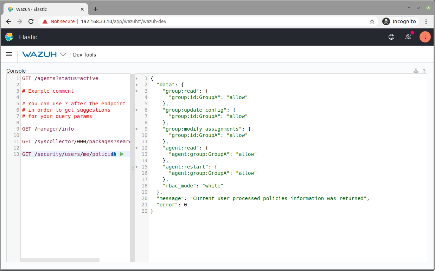Click the editor's horizontal scrollbar
Image resolution: width=435 pixels, height=271 pixels.
60,260
